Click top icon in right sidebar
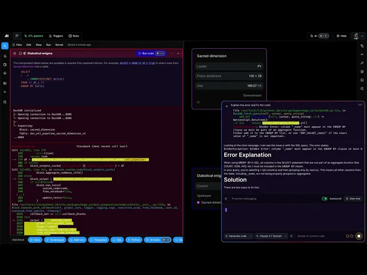This screenshot has width=367, height=275. coord(362,46)
